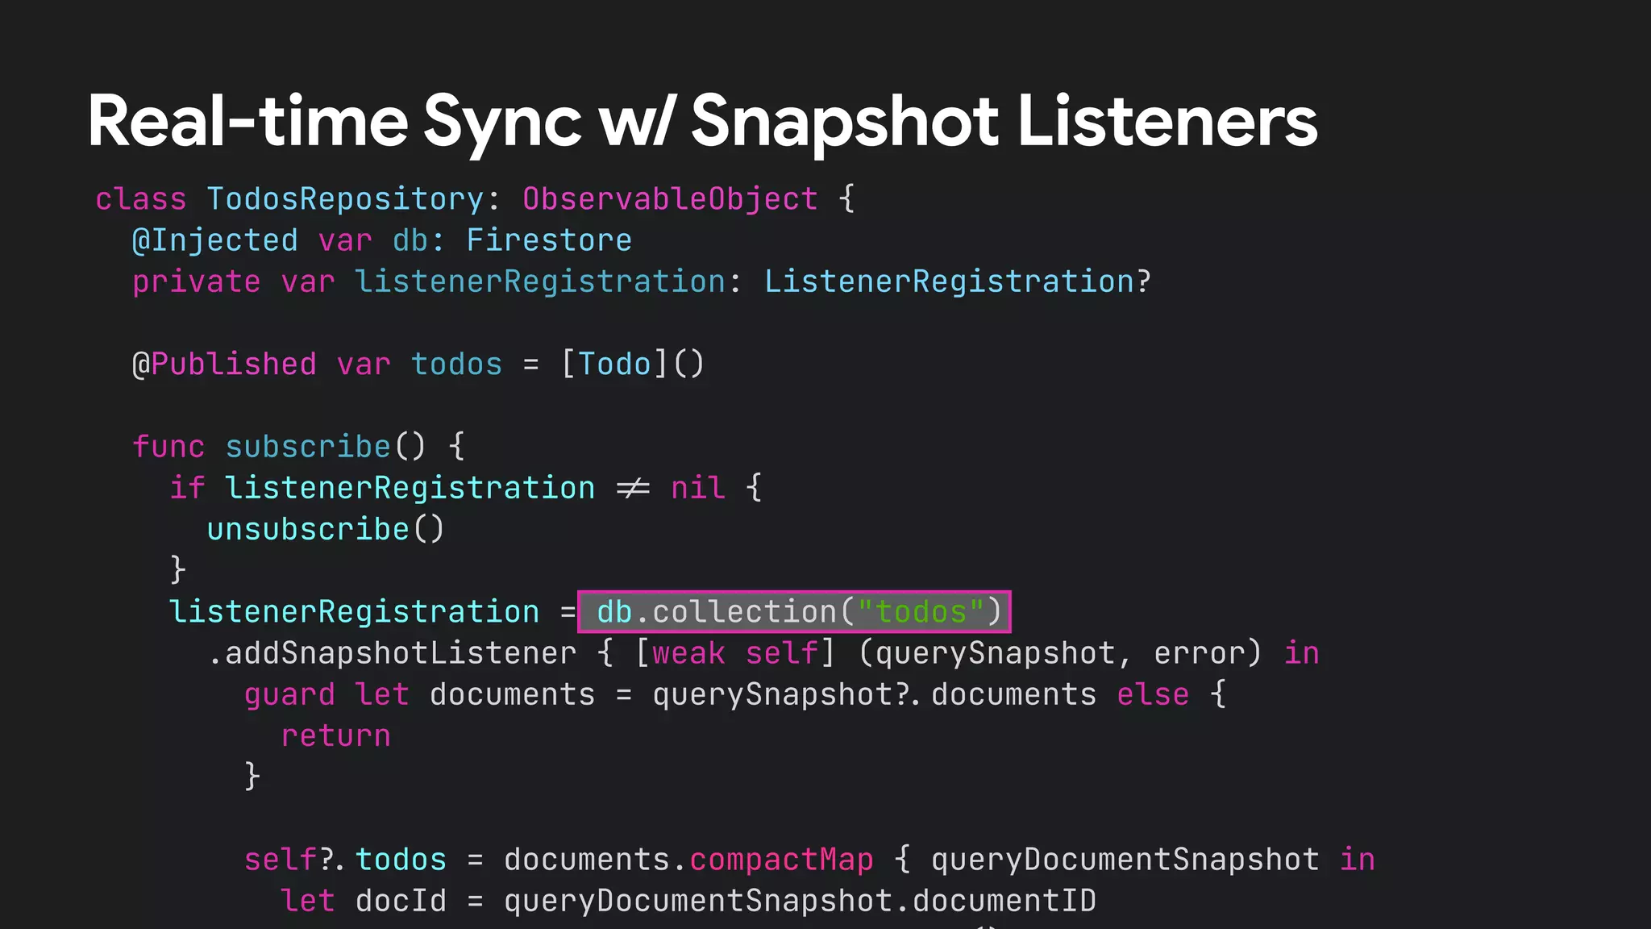Click the slide title "Real-time Sync w/ Snapshot Listeners"
The image size is (1651, 929).
[702, 122]
